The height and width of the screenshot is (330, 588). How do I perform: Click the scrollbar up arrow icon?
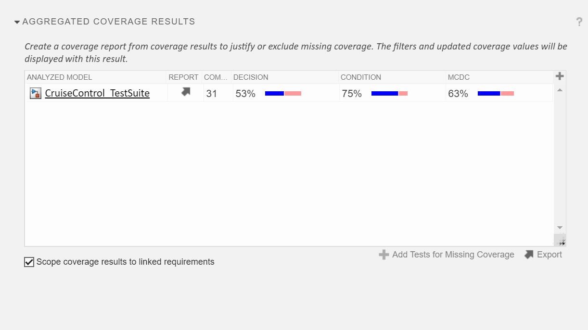(559, 89)
